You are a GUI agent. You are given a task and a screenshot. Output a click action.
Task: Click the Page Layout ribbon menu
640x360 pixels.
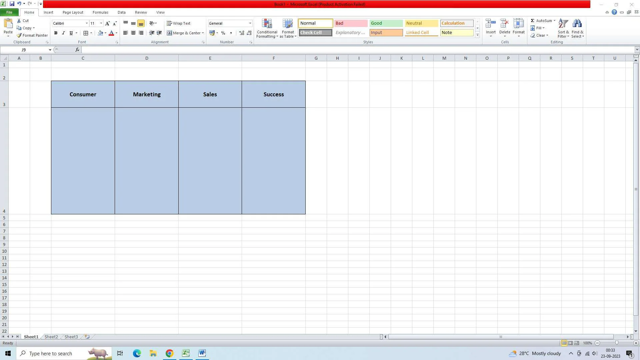tap(73, 12)
